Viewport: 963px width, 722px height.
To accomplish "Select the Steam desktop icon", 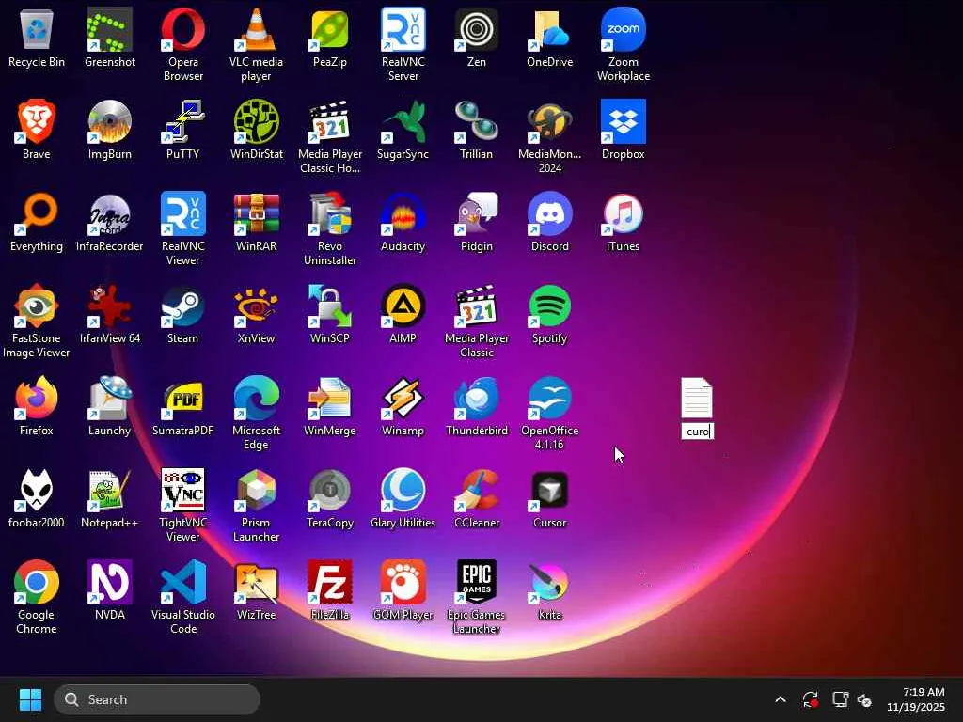I will point(183,307).
